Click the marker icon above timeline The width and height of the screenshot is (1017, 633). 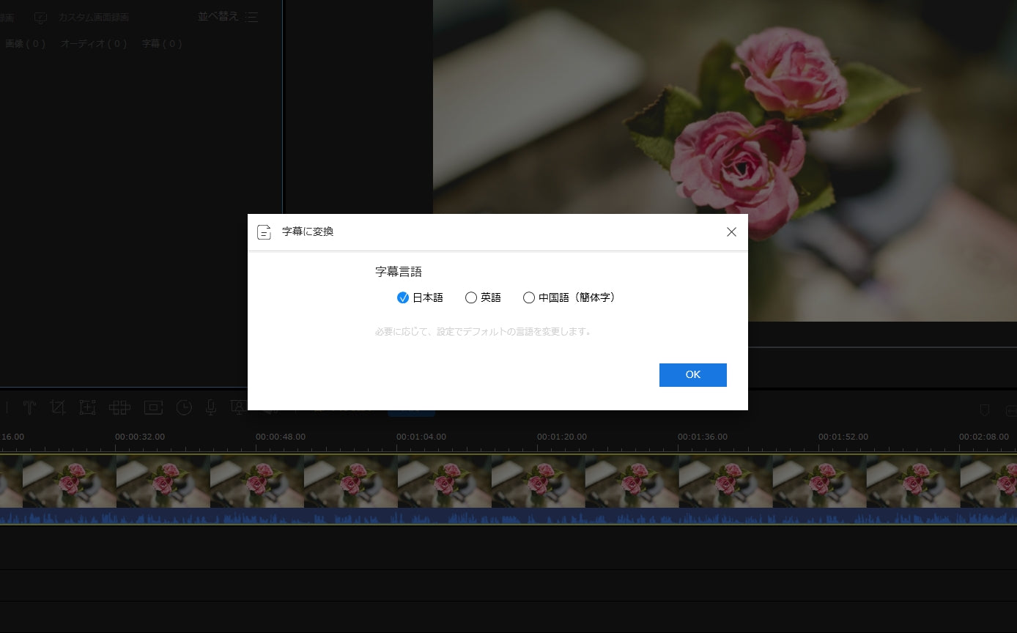tap(985, 410)
